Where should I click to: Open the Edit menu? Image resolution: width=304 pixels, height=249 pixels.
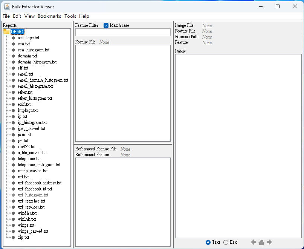17,16
